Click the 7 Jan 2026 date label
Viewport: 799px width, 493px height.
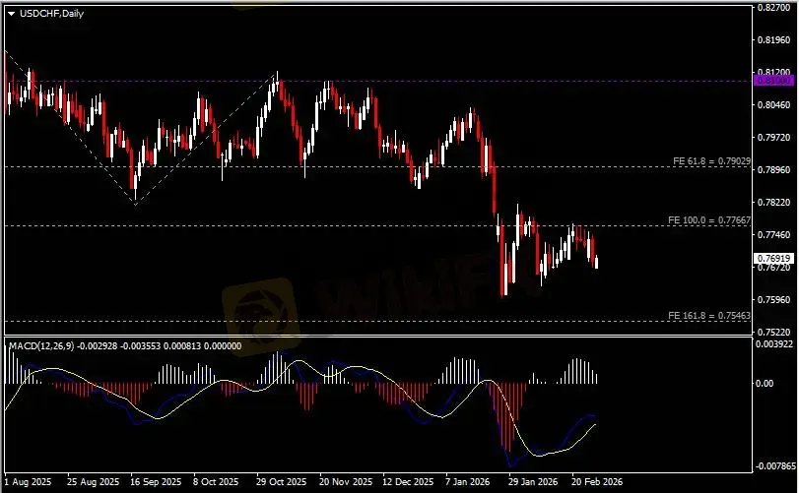click(467, 481)
